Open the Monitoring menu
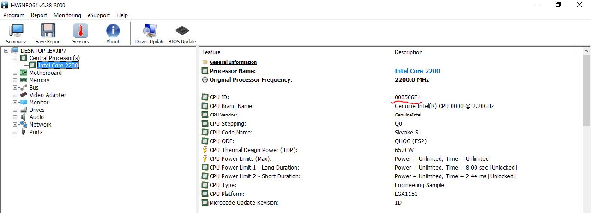The width and height of the screenshot is (591, 213). (x=67, y=15)
